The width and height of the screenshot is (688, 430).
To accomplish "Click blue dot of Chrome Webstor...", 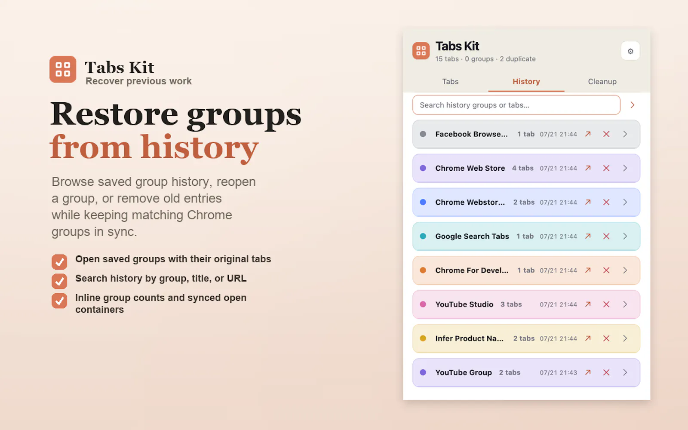I will (x=423, y=202).
